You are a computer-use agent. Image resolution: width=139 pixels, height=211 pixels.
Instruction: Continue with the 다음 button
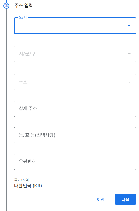125,199
